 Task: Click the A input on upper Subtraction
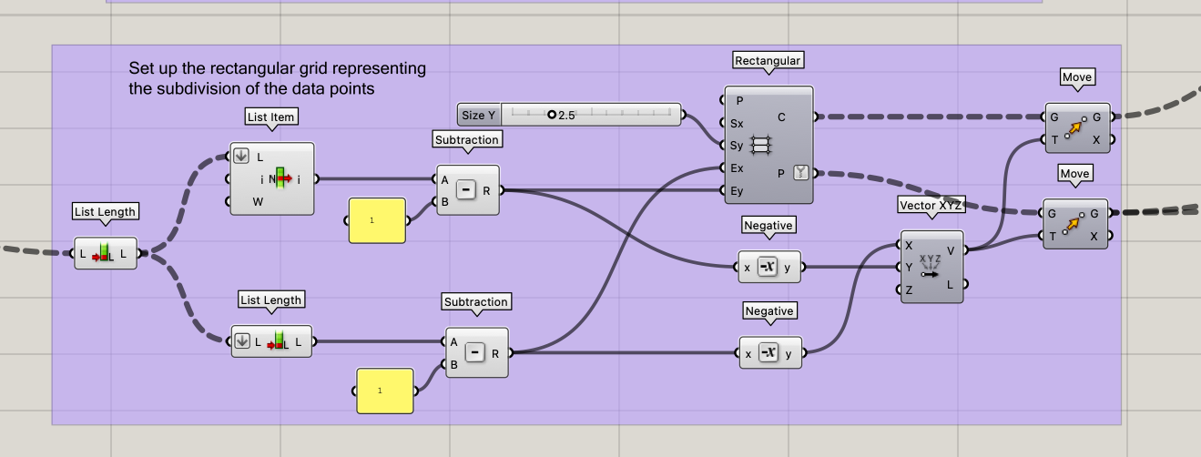(444, 179)
